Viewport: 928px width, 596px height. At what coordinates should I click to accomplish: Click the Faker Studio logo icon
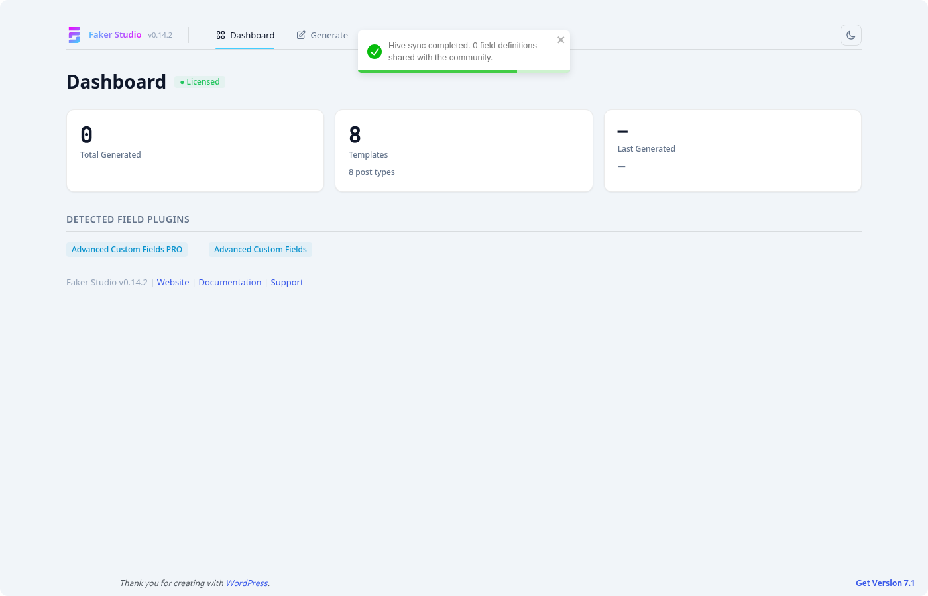tap(74, 35)
